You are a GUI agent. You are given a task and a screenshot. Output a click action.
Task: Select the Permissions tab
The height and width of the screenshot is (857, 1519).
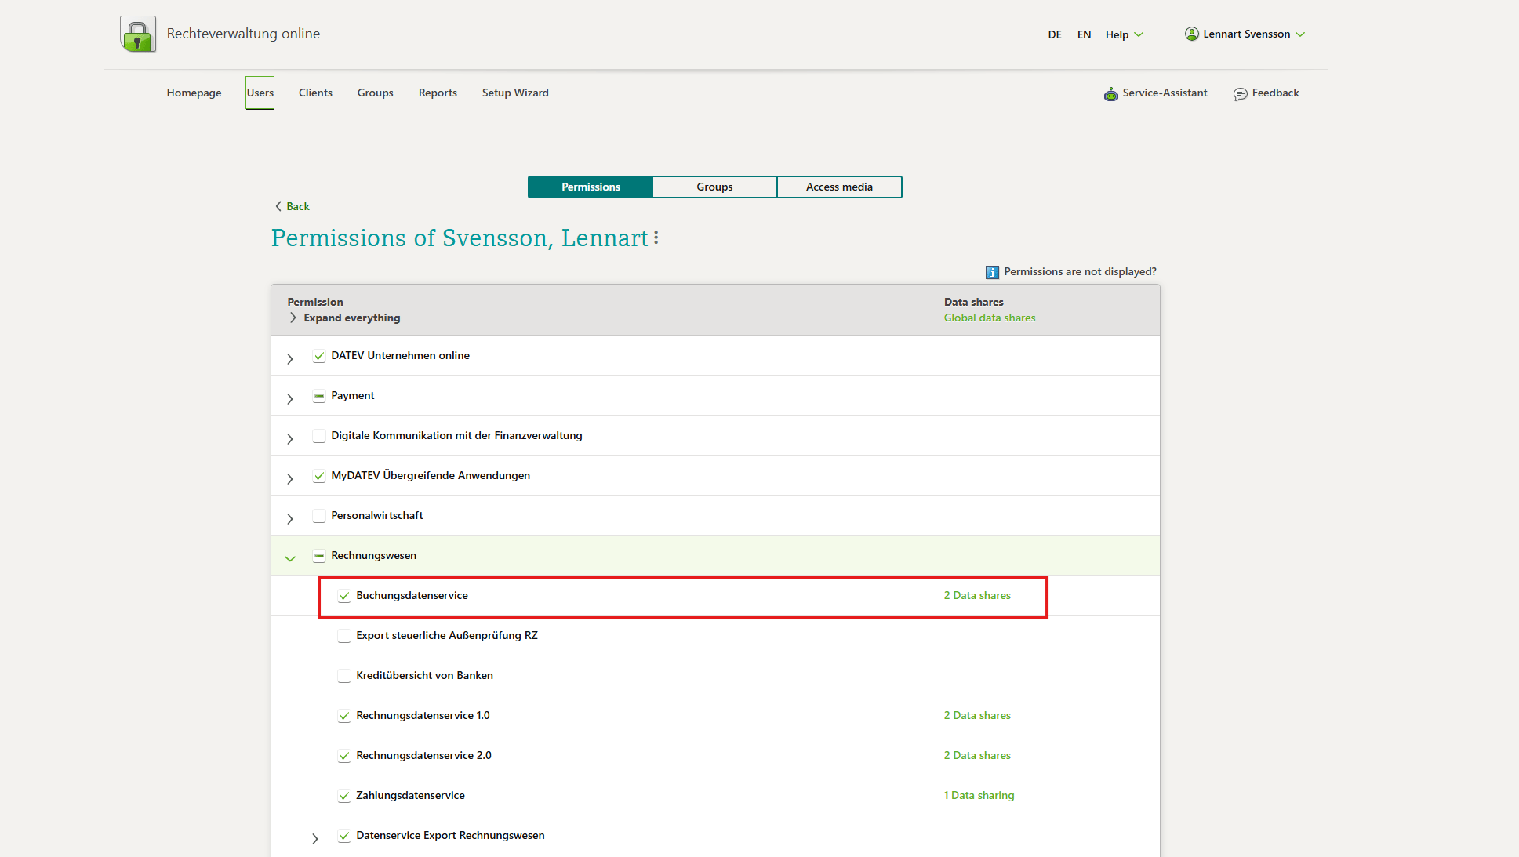coord(591,187)
